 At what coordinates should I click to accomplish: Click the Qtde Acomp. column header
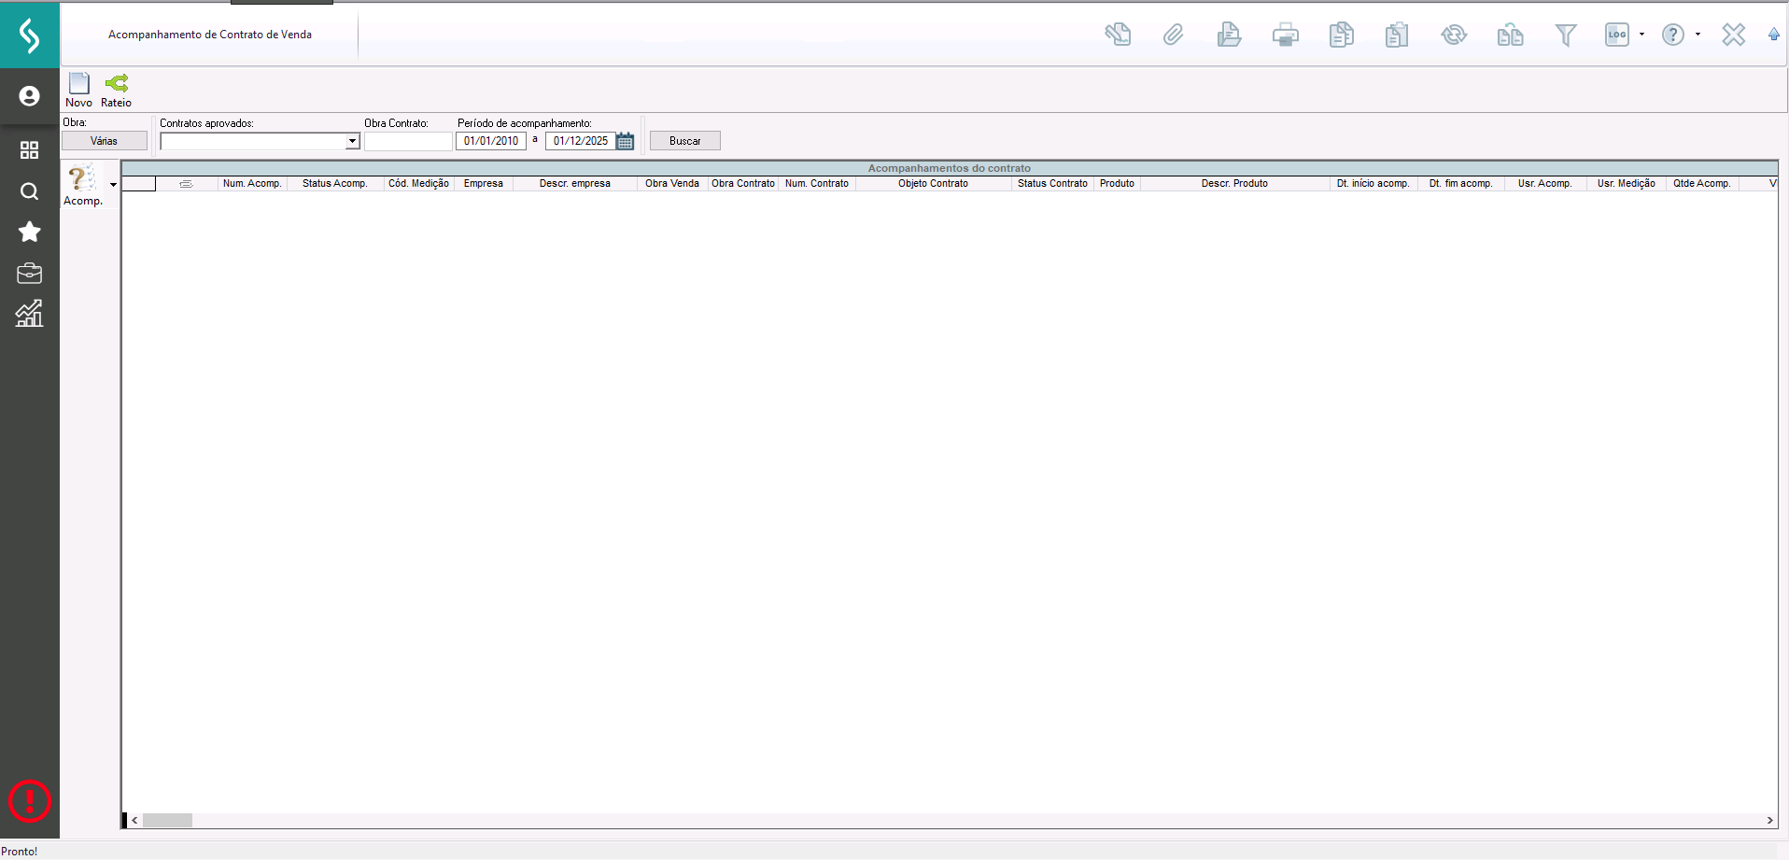pyautogui.click(x=1702, y=184)
